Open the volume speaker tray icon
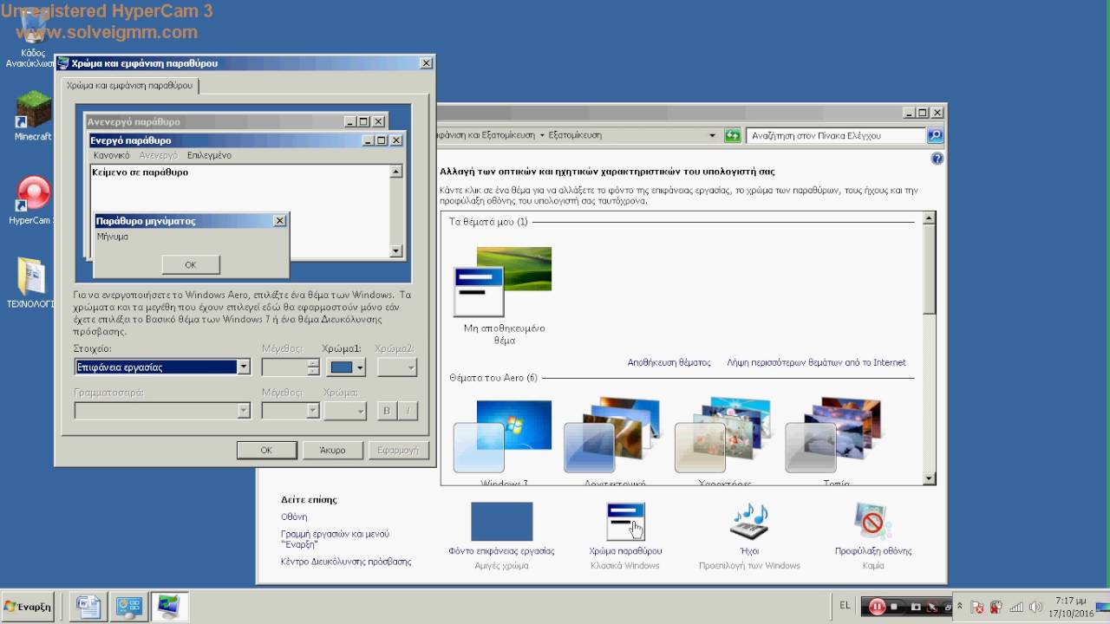This screenshot has width=1110, height=624. tap(1035, 607)
